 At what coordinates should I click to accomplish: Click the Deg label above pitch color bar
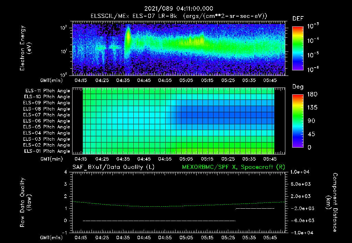(298, 87)
